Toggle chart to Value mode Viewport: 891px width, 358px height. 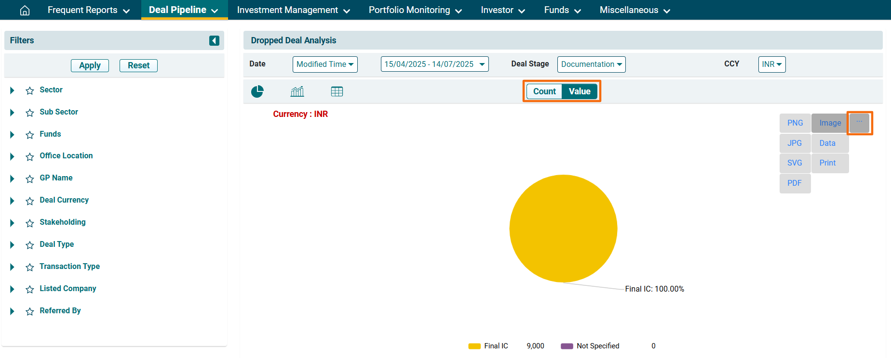[580, 91]
